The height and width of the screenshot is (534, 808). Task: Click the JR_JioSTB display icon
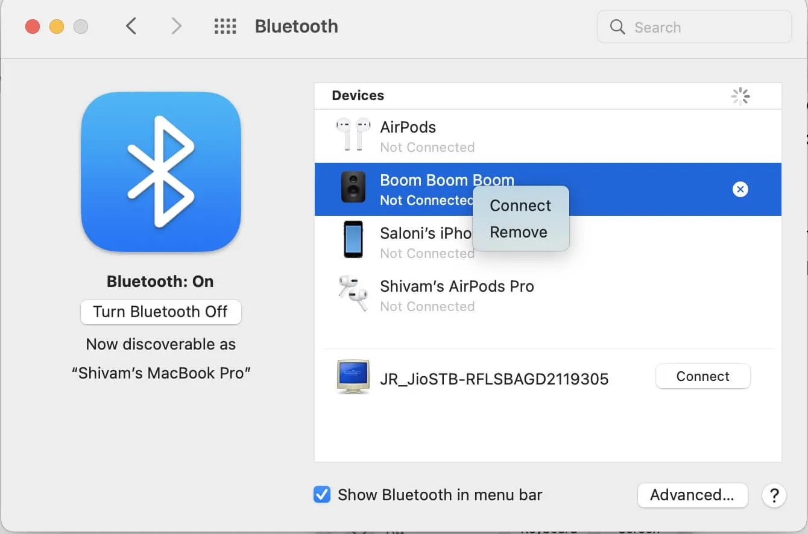(x=353, y=377)
